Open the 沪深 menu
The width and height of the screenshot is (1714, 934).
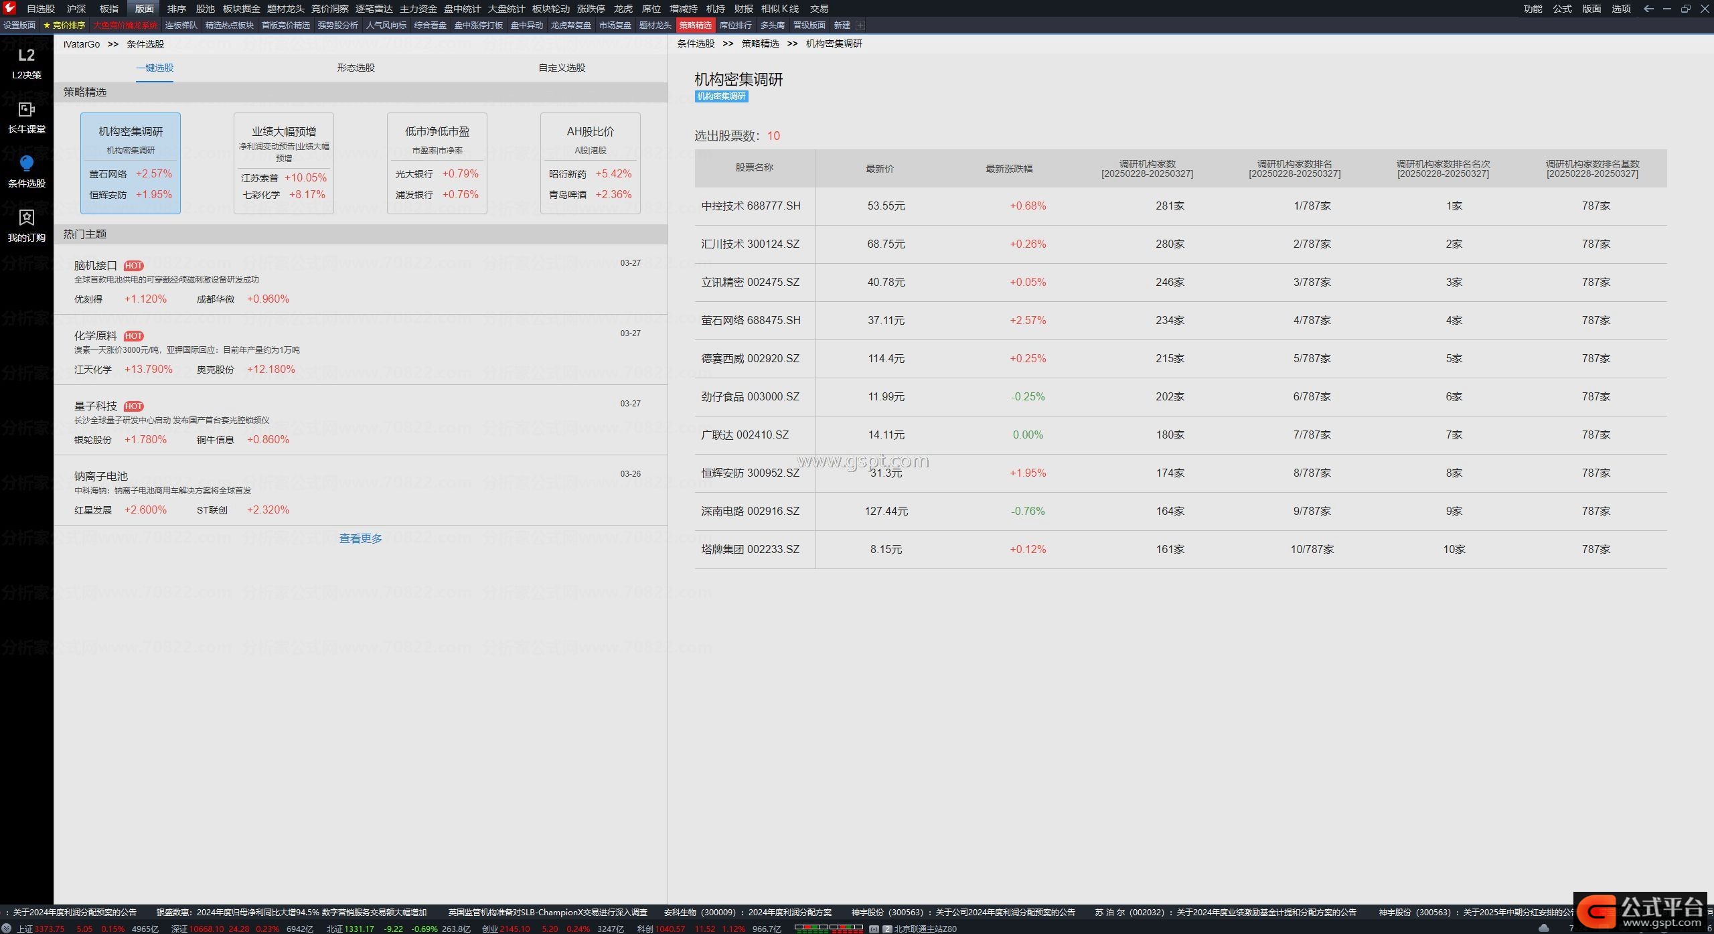click(x=76, y=9)
